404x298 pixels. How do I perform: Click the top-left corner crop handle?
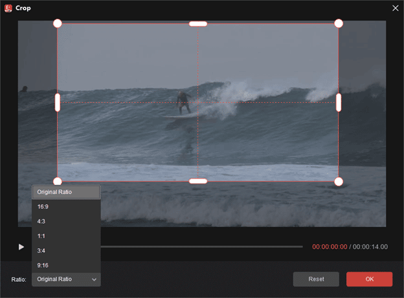point(58,23)
